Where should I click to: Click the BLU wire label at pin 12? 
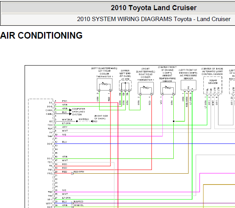point(64,142)
